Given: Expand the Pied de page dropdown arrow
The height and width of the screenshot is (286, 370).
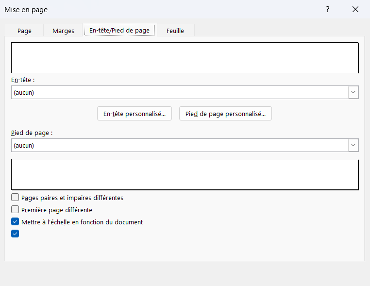Looking at the screenshot, I should (x=353, y=145).
